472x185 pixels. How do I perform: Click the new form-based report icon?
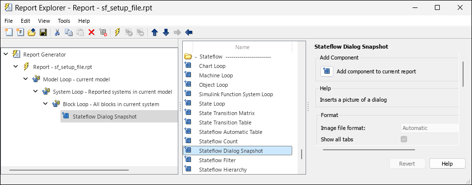point(20,32)
